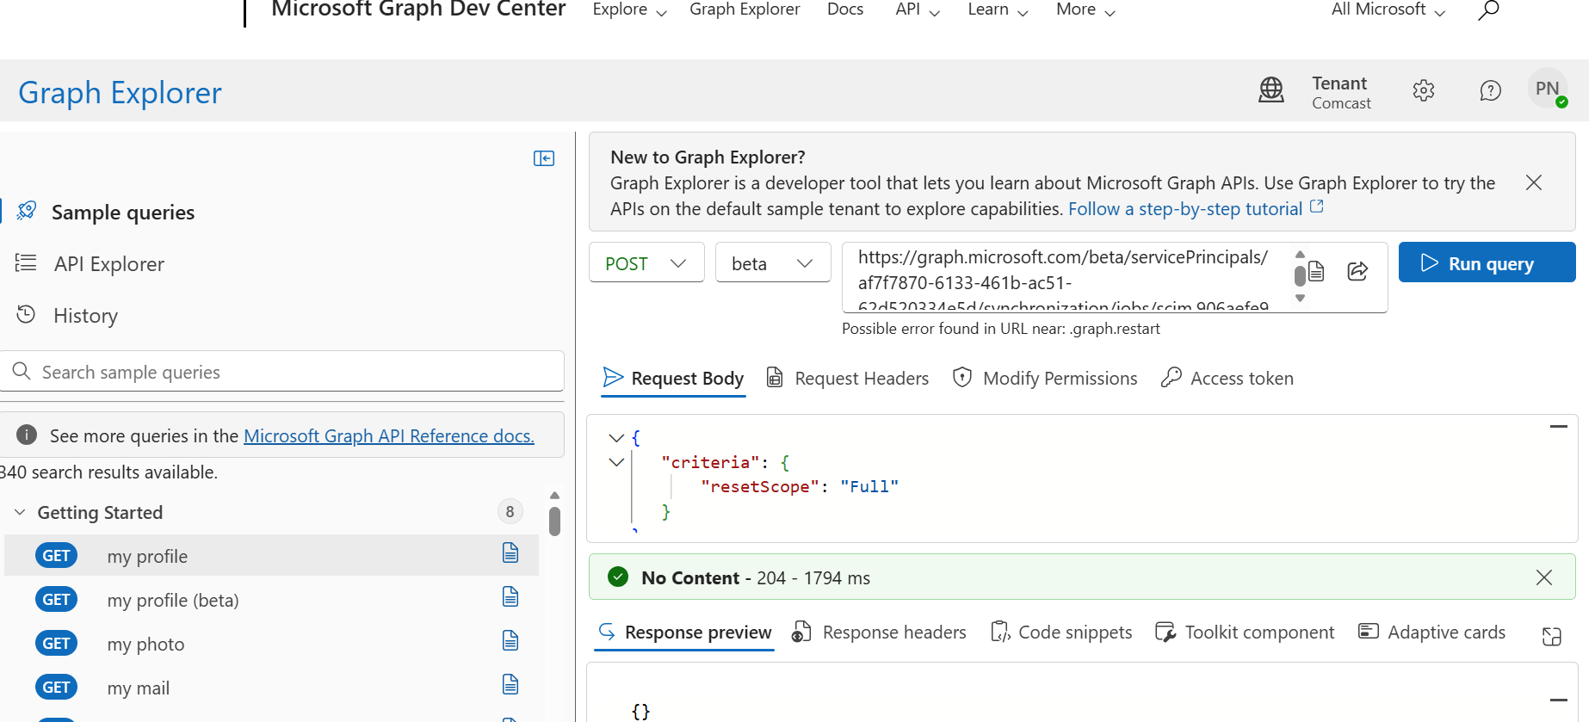Image resolution: width=1595 pixels, height=722 pixels.
Task: Click the sample queries list scrollbar
Action: (x=554, y=520)
